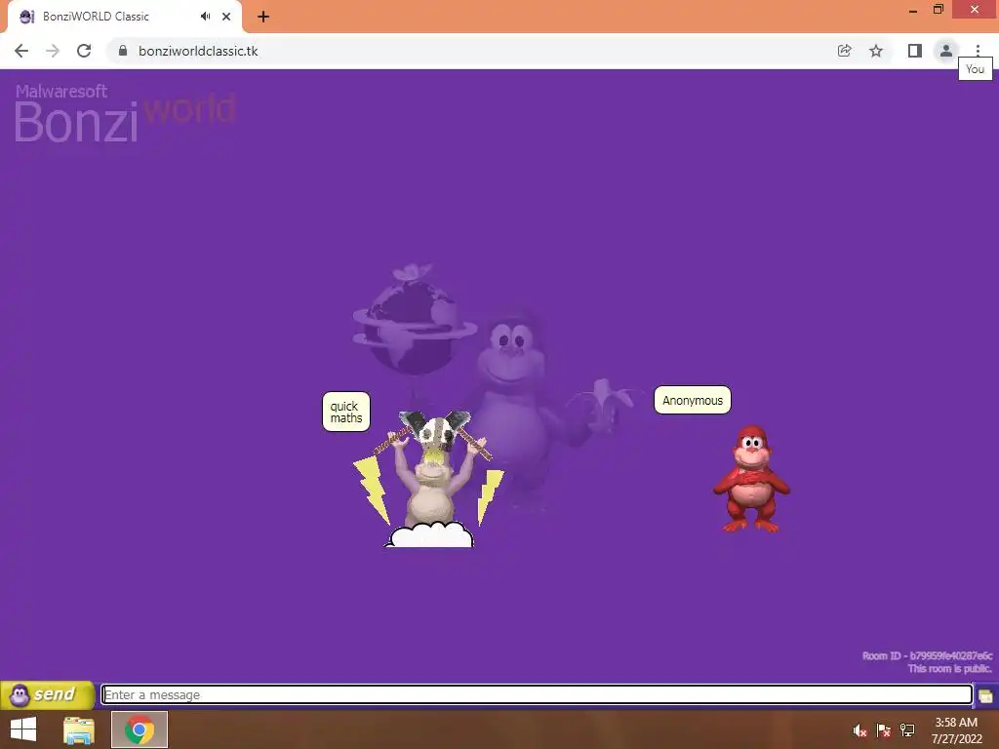Click the muted volume tray icon
Viewport: 999px width, 749px height.
click(860, 730)
